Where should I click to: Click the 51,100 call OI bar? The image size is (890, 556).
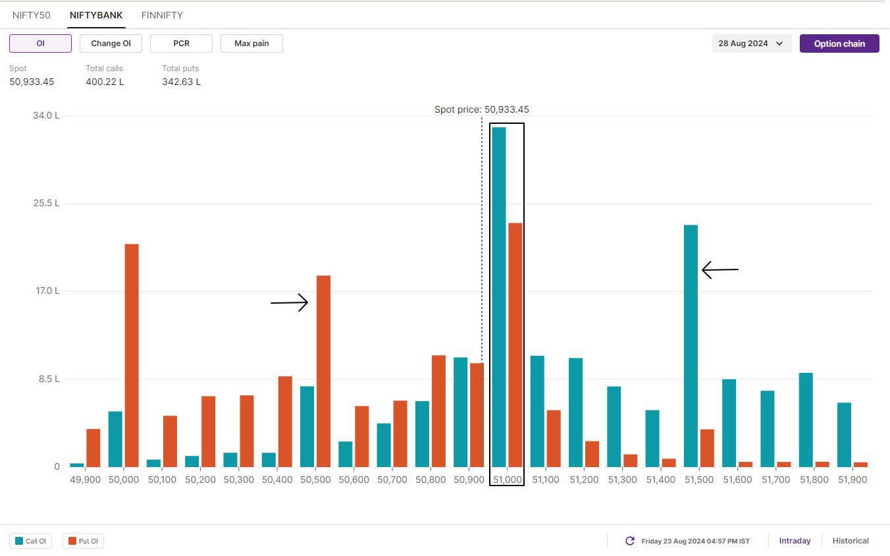coord(537,412)
